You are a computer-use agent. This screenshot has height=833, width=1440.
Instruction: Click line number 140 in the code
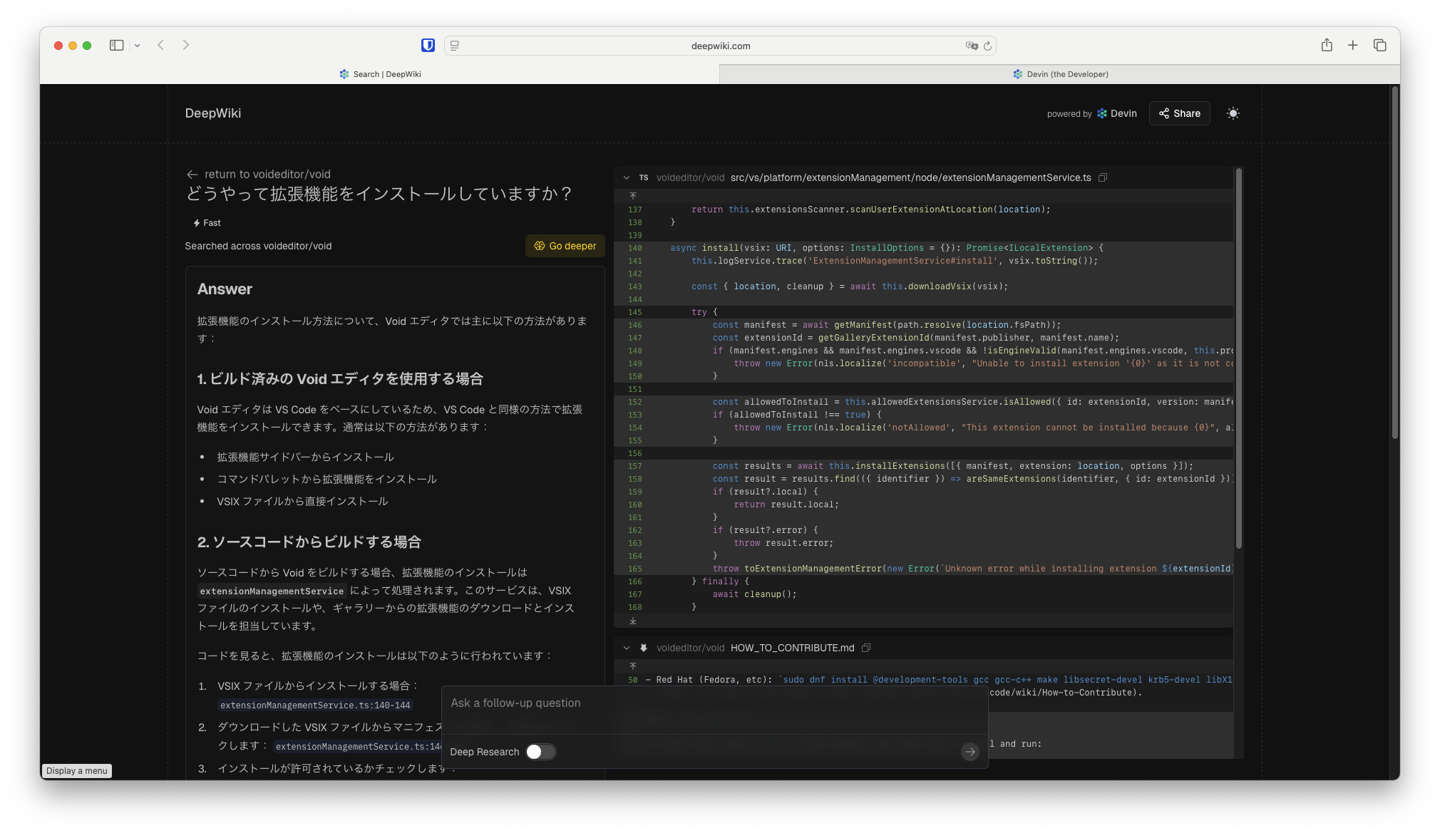[634, 248]
